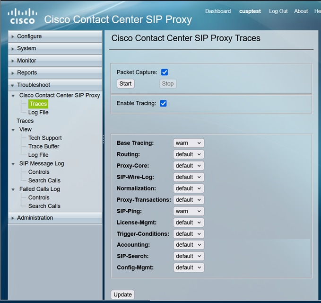
Task: Open Controls under SIP Message Log
Action: click(x=39, y=172)
